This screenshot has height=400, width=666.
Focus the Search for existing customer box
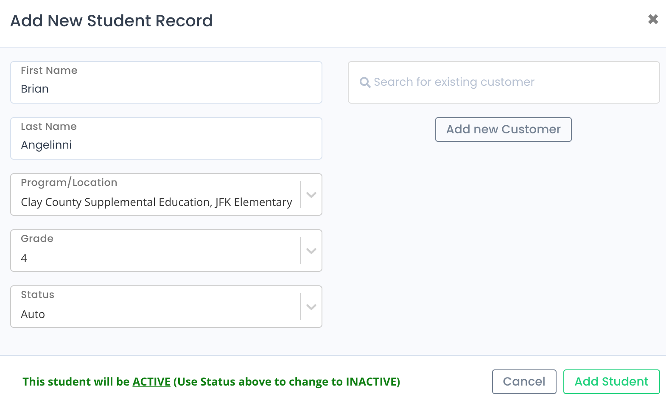pyautogui.click(x=504, y=82)
